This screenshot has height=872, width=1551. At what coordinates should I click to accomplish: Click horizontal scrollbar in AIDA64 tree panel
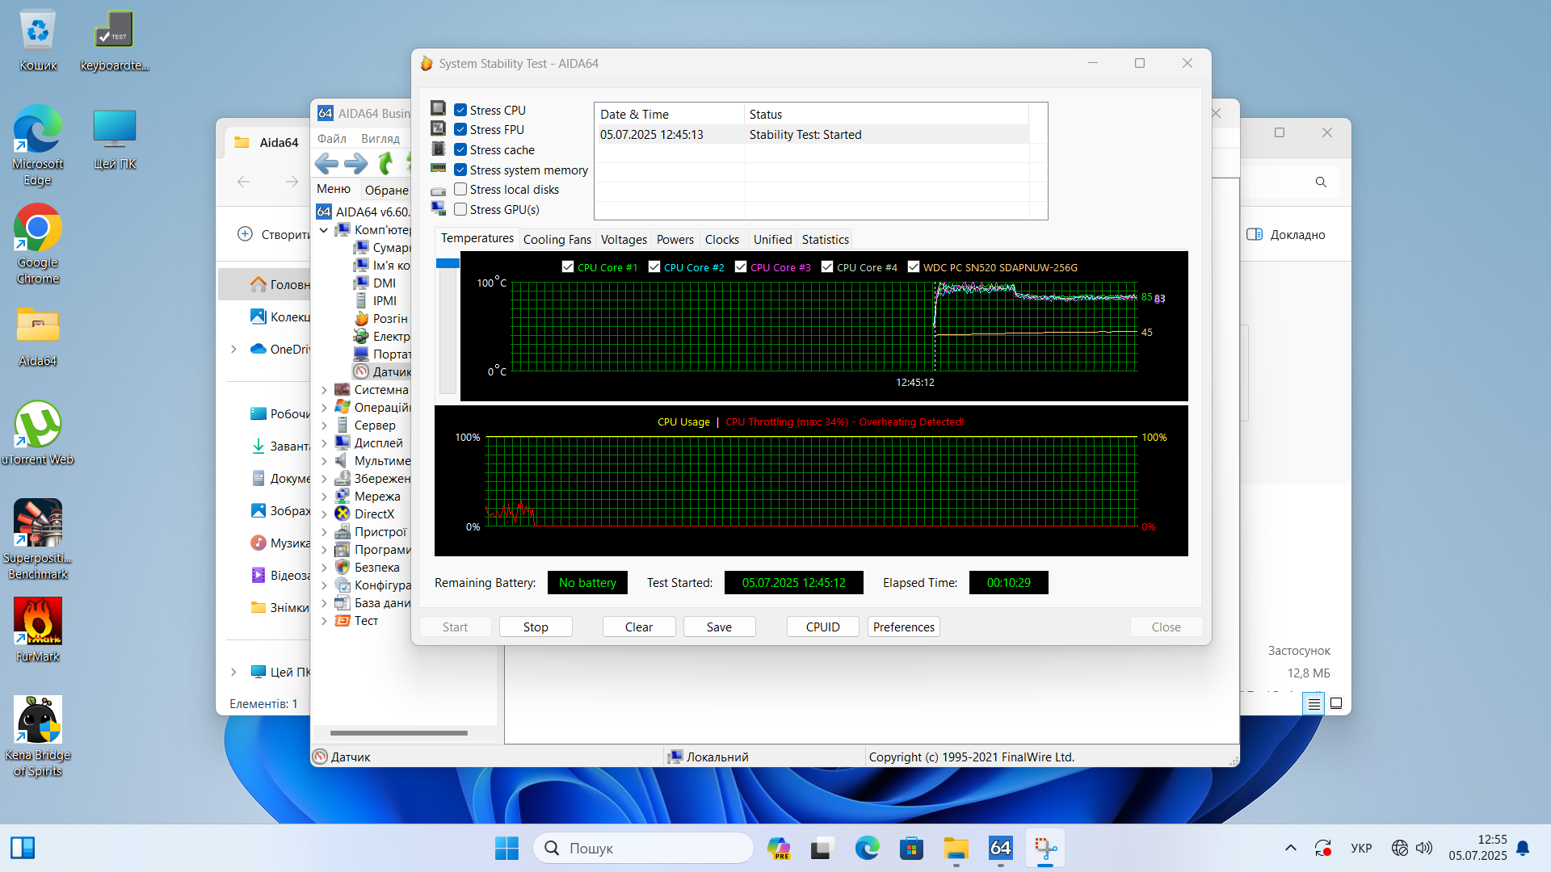[399, 733]
